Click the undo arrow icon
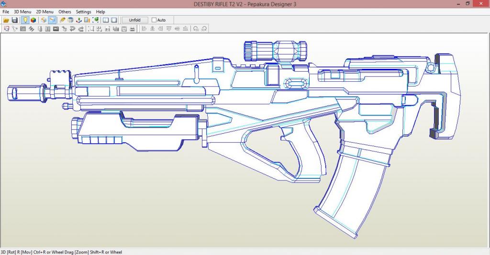Viewport: 490px width, 255px height. coord(73,29)
